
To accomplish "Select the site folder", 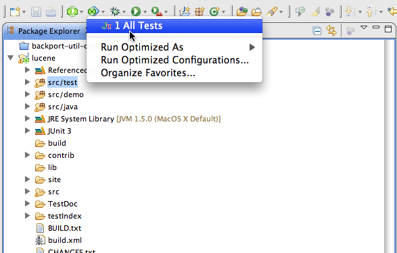I will coord(54,179).
